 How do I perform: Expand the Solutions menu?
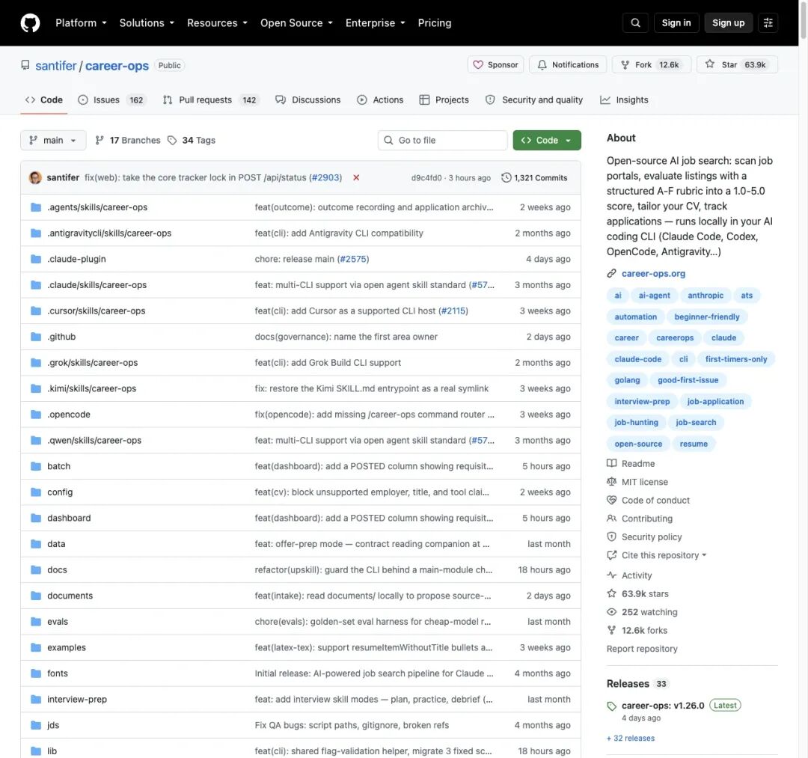pyautogui.click(x=147, y=22)
